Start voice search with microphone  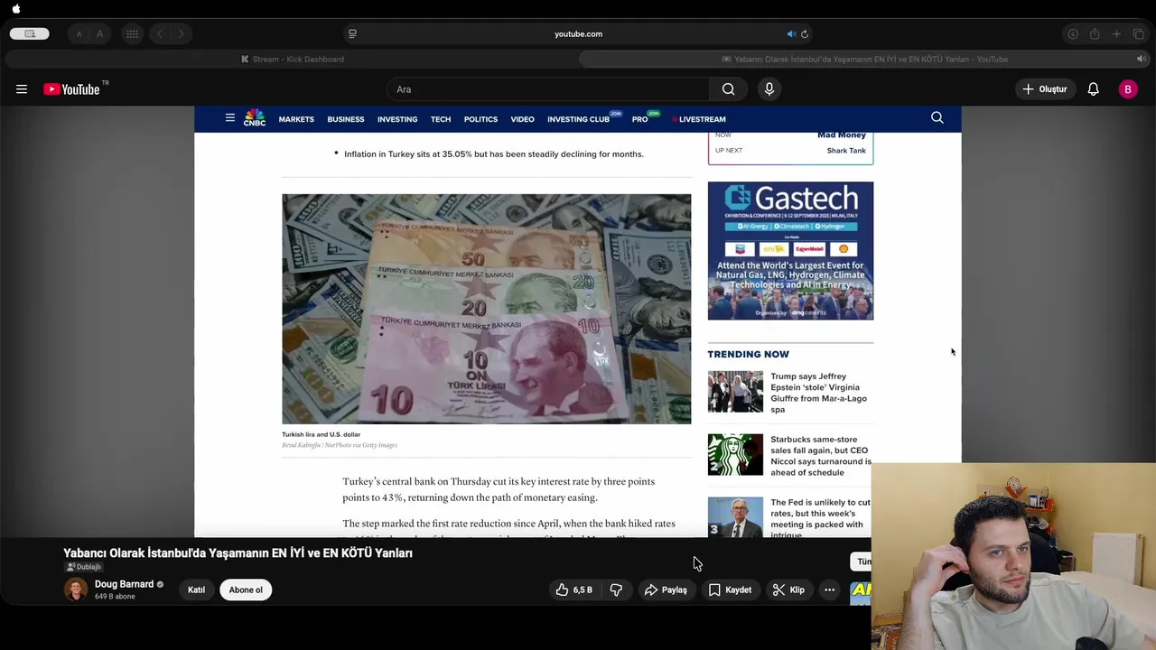(x=769, y=89)
